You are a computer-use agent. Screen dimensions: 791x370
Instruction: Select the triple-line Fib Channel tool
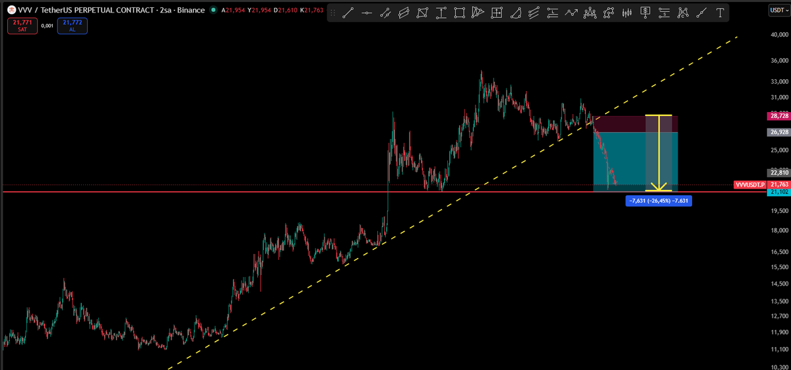pos(534,13)
